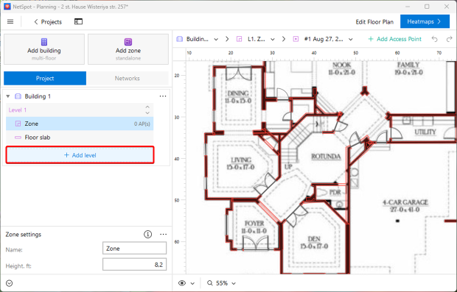Open the #1 Aug 27 snapshot dropdown
Screen dimensions: 457x292
click(351, 39)
